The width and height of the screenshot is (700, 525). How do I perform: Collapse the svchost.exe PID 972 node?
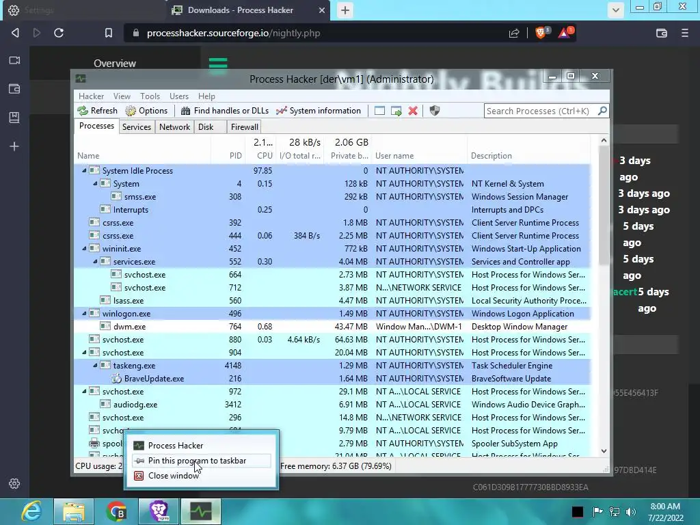tap(84, 391)
